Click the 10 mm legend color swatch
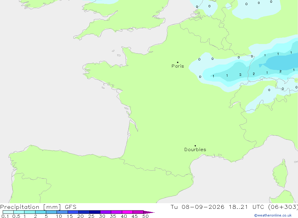This screenshot has width=298, height=218. (x=62, y=212)
